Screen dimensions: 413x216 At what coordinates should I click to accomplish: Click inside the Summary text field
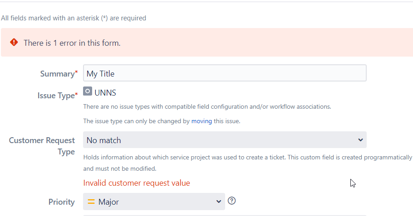225,73
